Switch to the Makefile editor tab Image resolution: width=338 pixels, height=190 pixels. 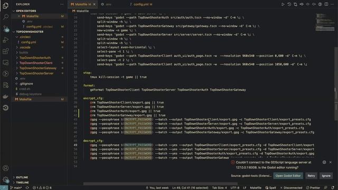point(81,4)
